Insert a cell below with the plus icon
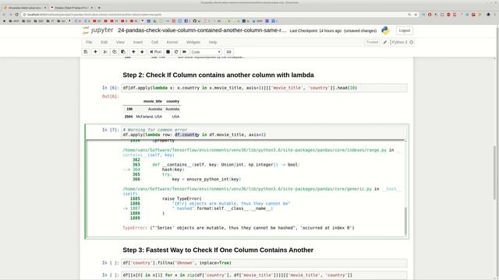 click(x=95, y=52)
